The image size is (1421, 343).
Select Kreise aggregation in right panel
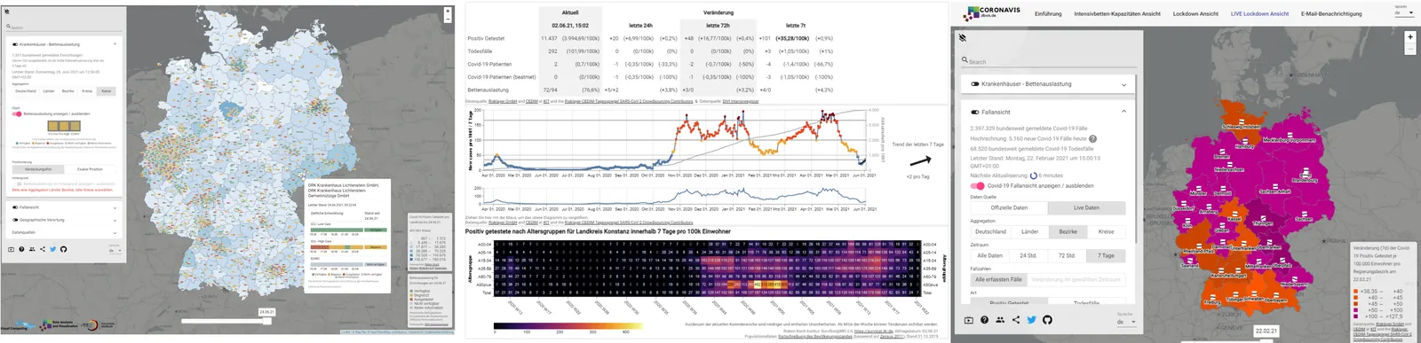1106,231
